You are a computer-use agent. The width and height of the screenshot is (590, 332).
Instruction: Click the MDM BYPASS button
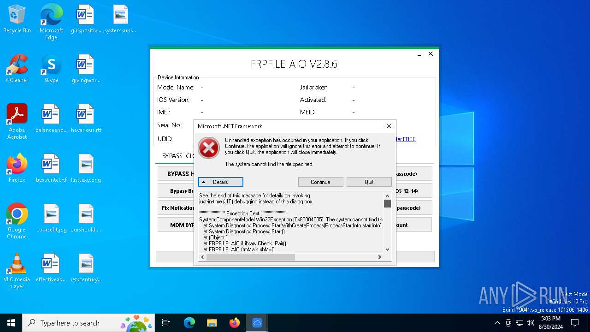176,225
